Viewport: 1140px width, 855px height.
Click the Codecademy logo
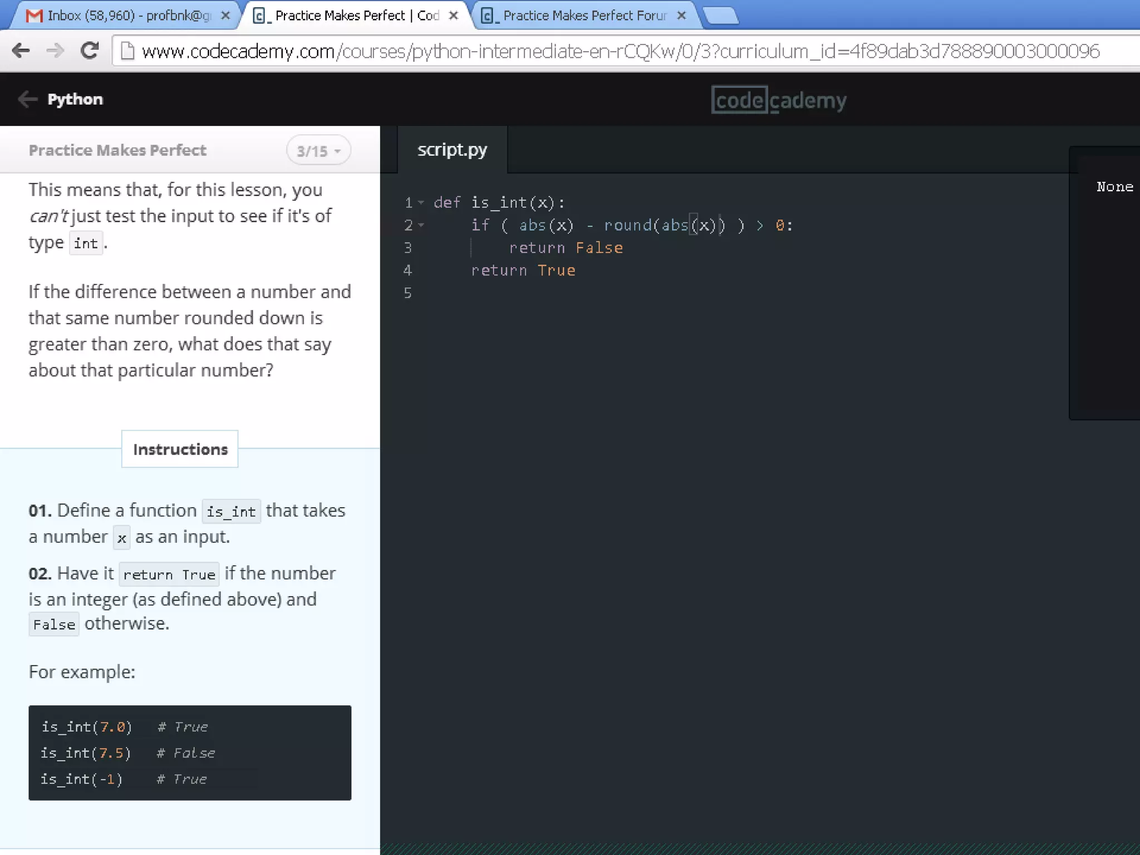(x=779, y=100)
